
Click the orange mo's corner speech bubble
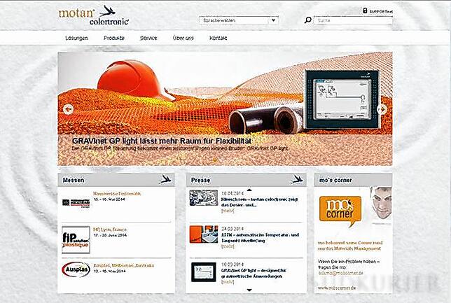click(340, 211)
